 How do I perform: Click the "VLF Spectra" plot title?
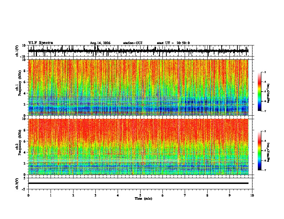click(41, 43)
